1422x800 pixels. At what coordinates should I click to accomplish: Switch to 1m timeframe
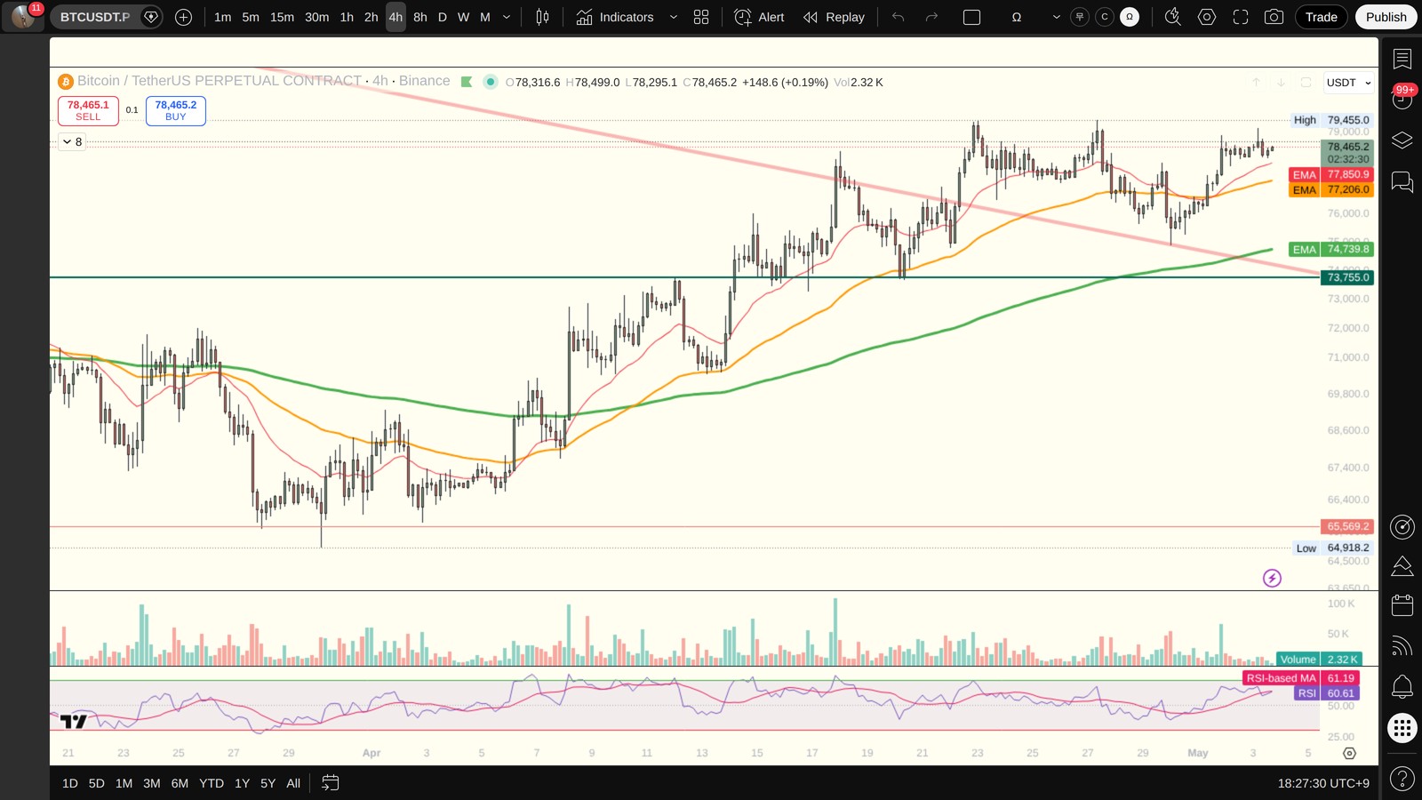(x=222, y=17)
